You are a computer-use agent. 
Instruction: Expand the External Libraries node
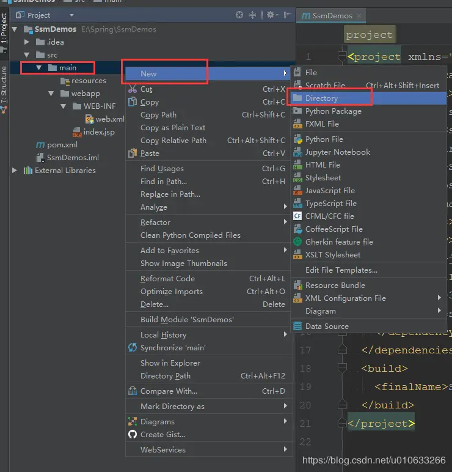click(15, 171)
